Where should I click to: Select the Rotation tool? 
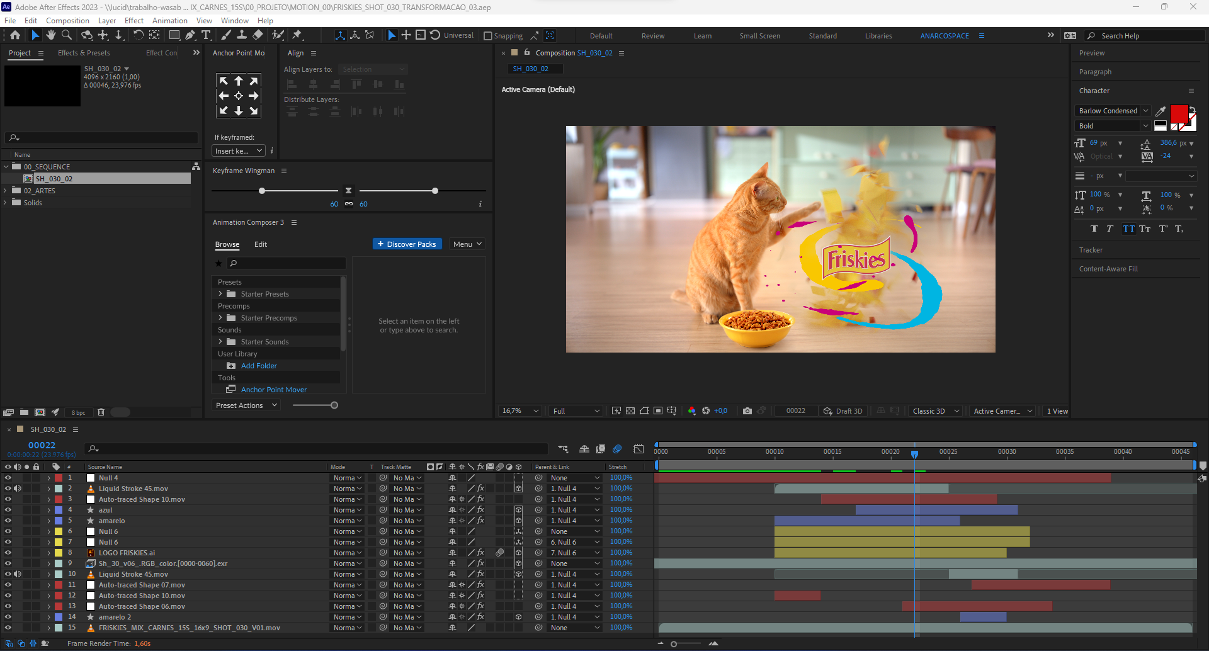(138, 35)
